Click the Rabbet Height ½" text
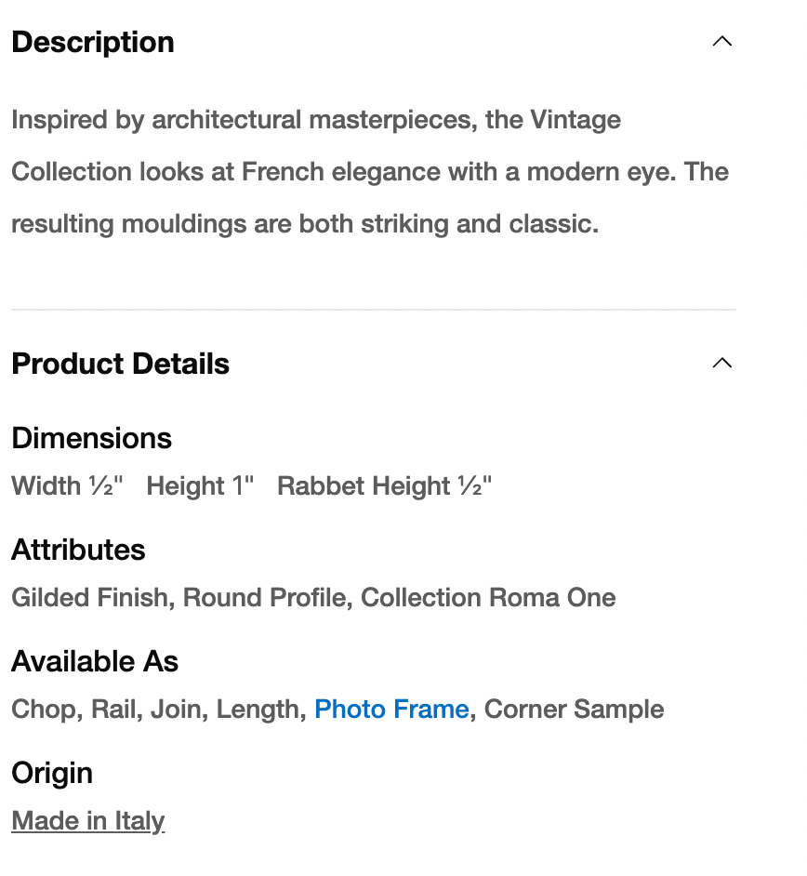Screen dimensions: 807x876 click(384, 486)
